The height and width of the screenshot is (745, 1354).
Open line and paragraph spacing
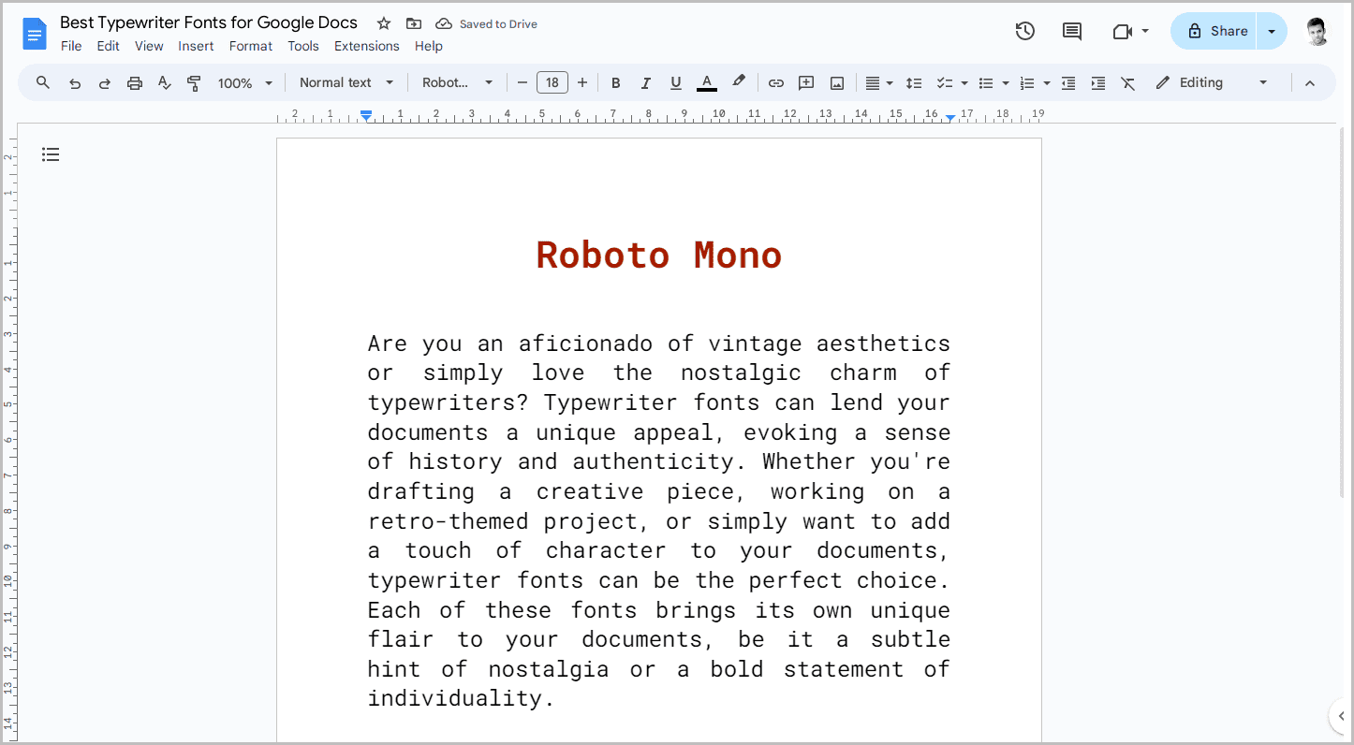pos(915,82)
